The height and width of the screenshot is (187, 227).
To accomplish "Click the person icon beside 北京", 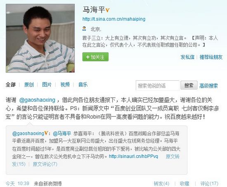I will (84, 28).
